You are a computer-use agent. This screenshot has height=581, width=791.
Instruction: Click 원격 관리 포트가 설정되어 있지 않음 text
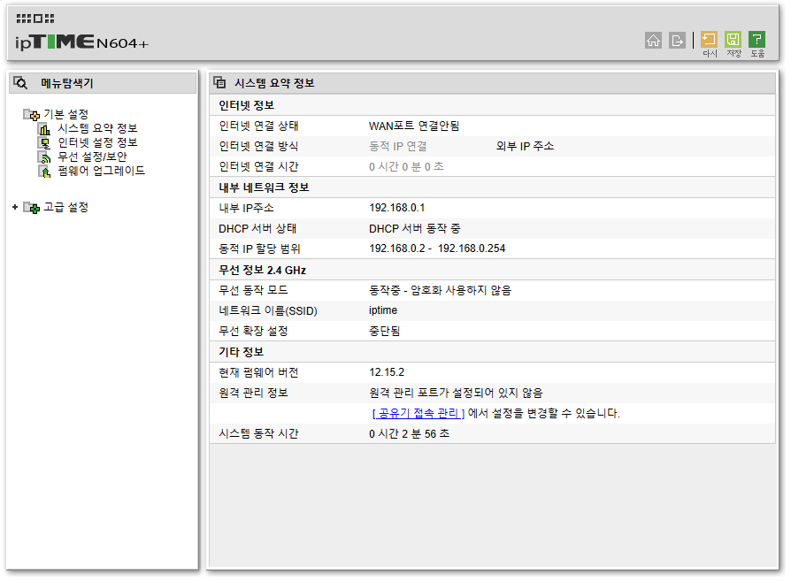[456, 393]
